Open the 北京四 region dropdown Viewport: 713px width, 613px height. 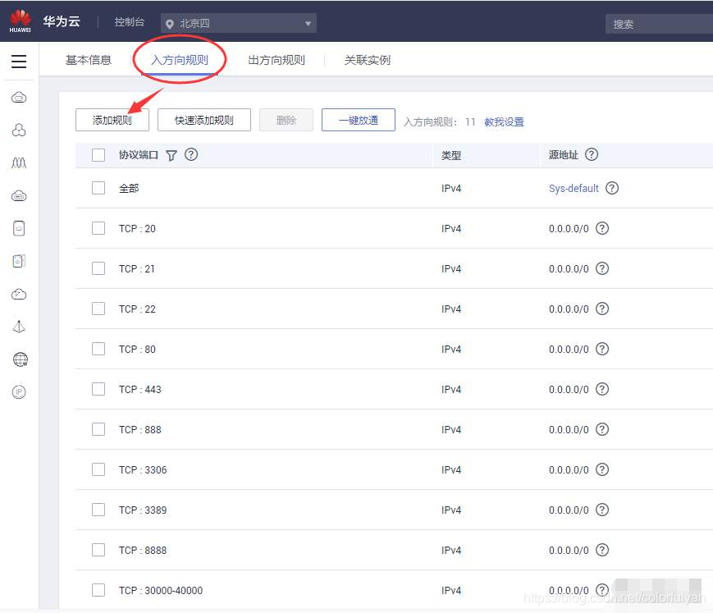coord(239,23)
